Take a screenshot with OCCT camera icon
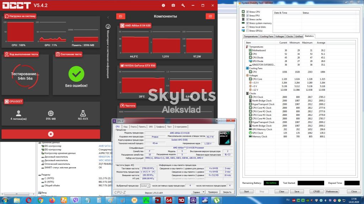The height and width of the screenshot is (204, 364). click(x=173, y=5)
